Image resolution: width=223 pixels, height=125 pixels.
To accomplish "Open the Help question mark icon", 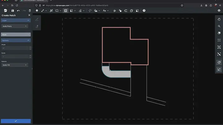I will tap(144, 11).
